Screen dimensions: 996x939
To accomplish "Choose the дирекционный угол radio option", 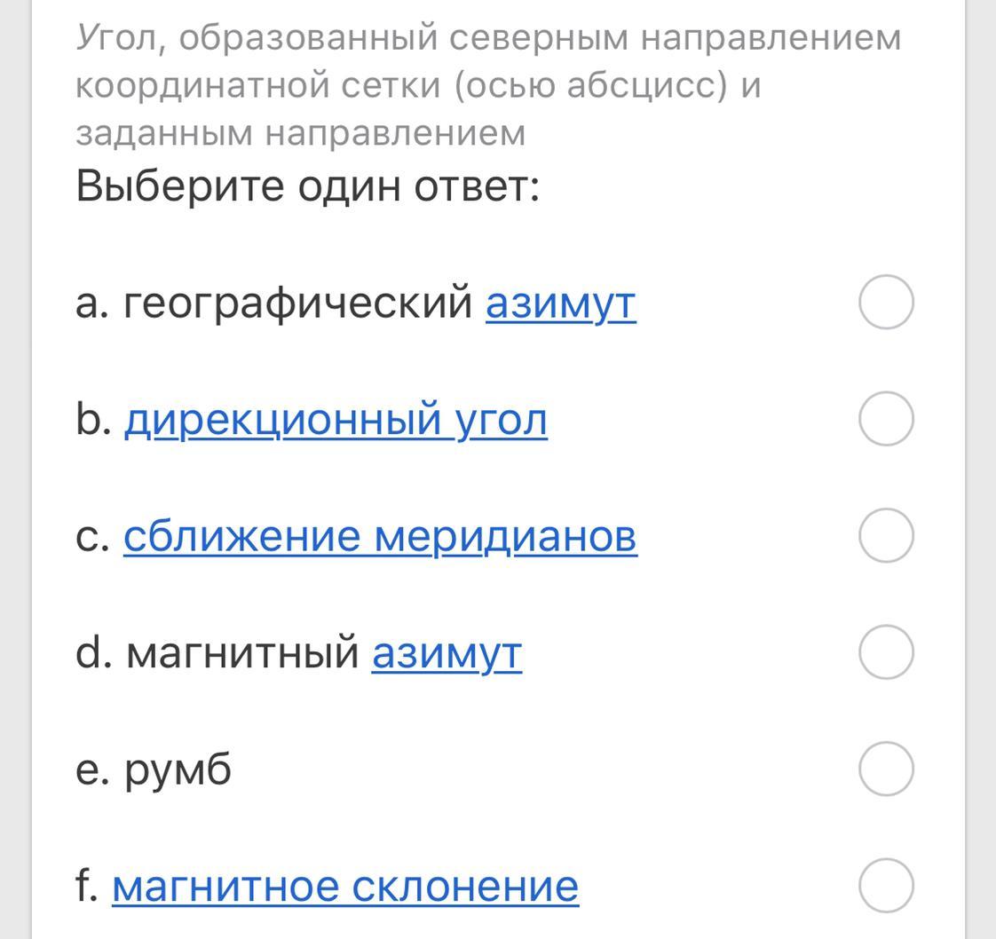I will (x=886, y=419).
